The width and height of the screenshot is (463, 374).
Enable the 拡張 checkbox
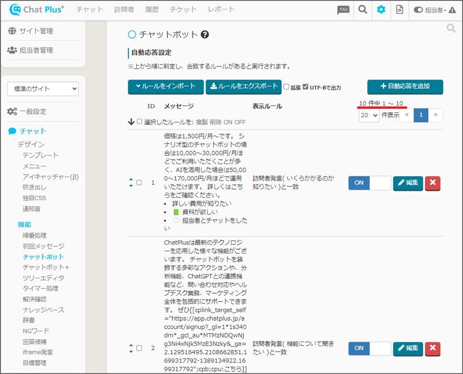(x=286, y=87)
